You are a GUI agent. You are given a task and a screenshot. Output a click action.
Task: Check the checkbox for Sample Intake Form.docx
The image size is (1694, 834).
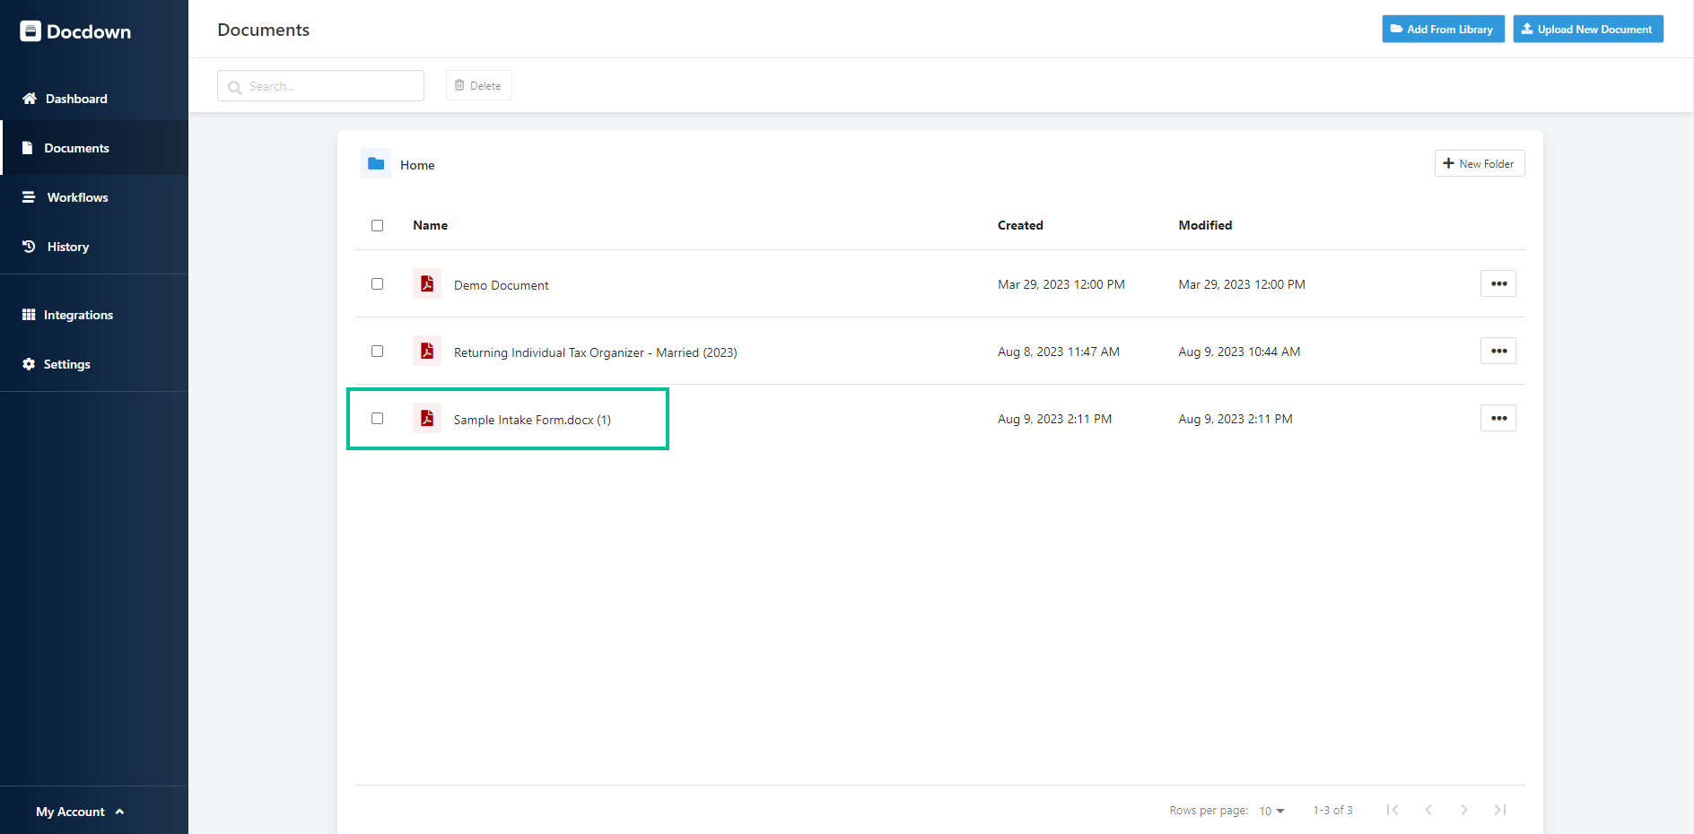[377, 418]
